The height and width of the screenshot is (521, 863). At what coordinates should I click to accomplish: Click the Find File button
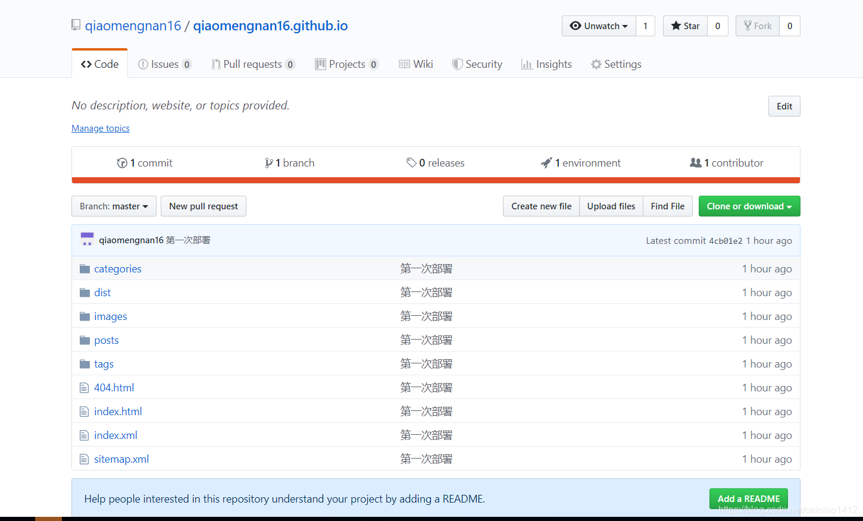tap(668, 206)
